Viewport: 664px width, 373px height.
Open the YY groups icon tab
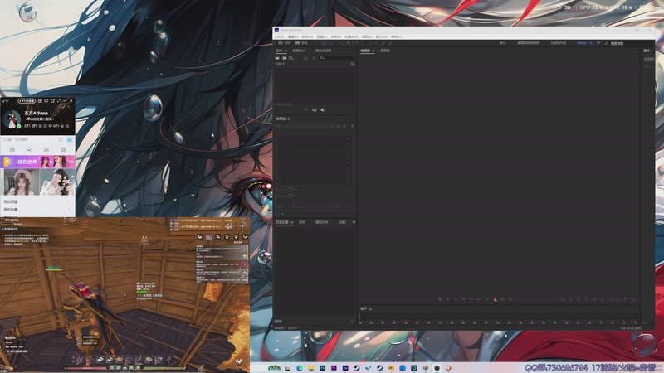(x=46, y=150)
